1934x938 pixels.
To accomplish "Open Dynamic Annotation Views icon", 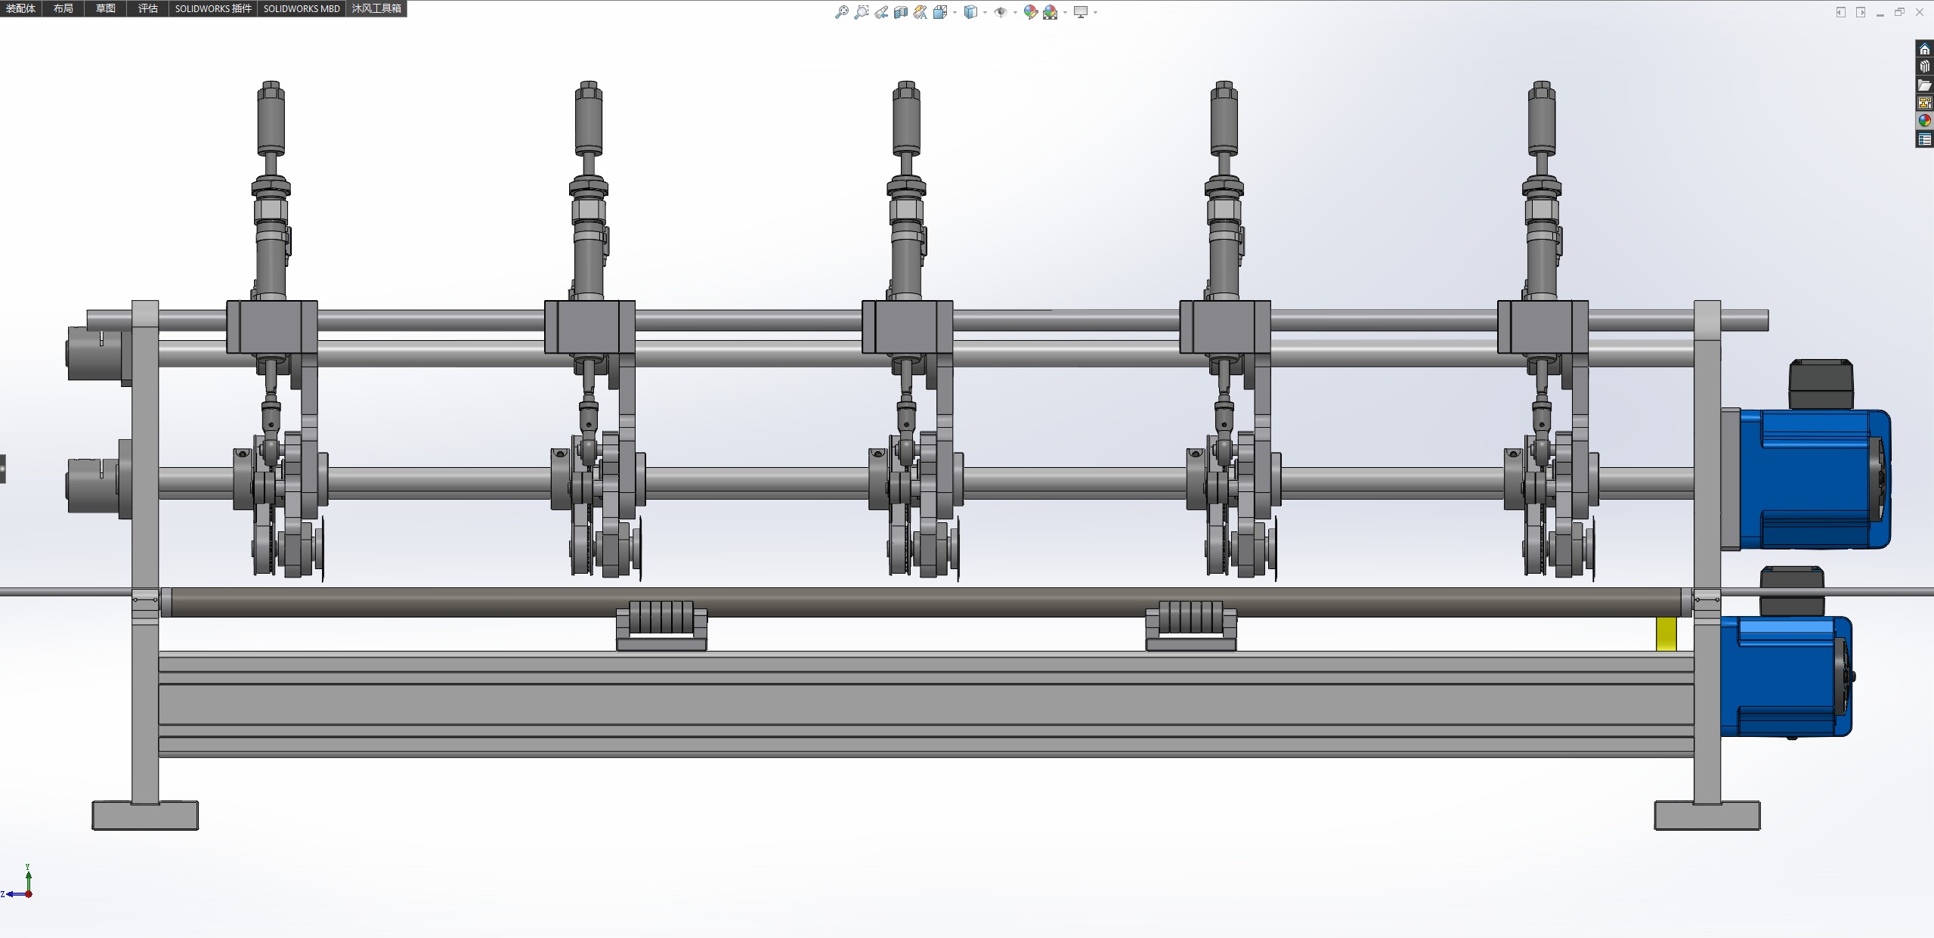I will (921, 12).
